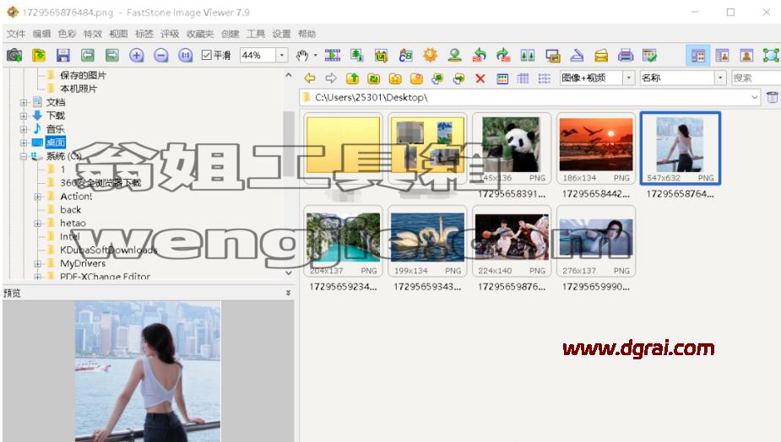This screenshot has height=442, width=781.
Task: Click the CB batch convert/rename icon
Action: tap(405, 55)
